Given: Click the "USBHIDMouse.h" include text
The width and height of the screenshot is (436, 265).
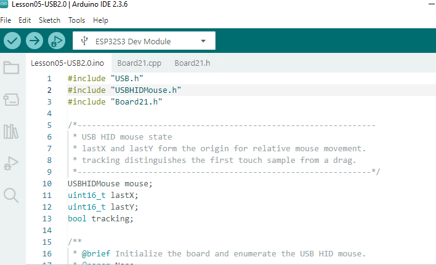Looking at the screenshot, I should (146, 90).
